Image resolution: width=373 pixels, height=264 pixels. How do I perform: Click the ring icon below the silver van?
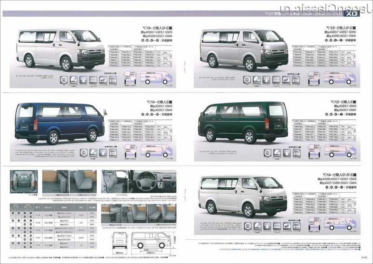247,80
